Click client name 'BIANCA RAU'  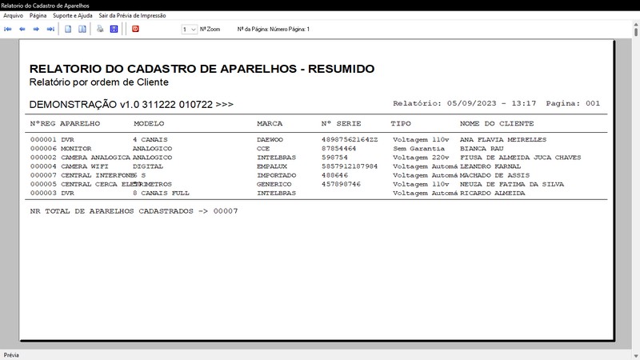[x=482, y=149]
